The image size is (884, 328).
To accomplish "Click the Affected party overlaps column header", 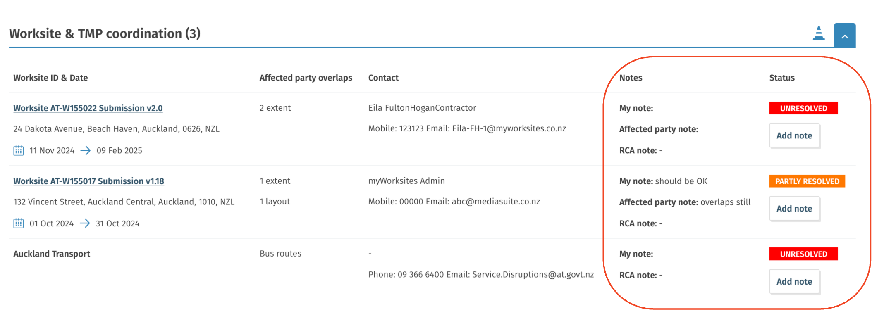I will [x=306, y=78].
